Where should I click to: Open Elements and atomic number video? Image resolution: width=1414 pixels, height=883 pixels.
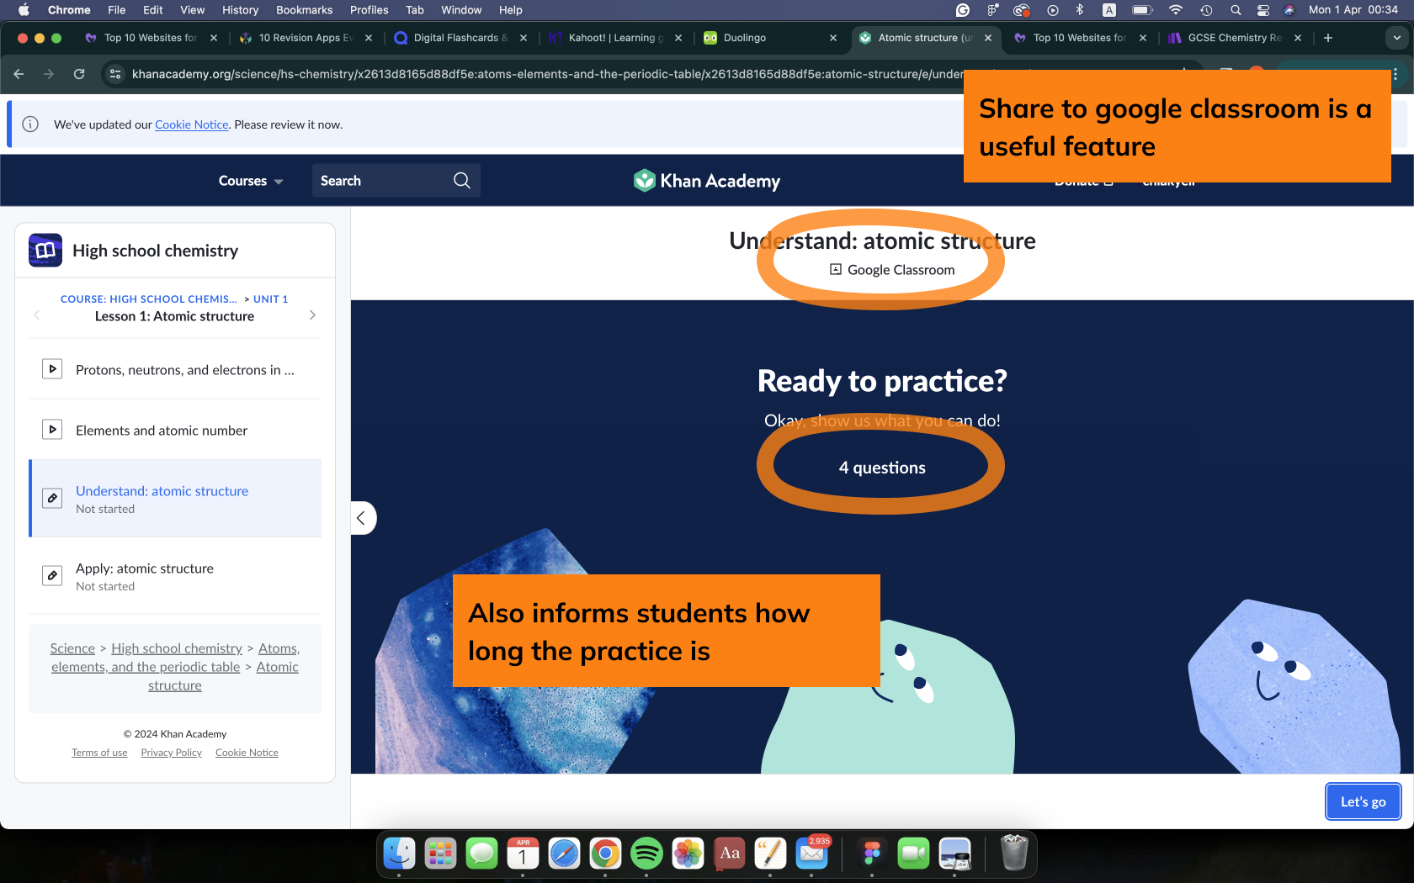(175, 431)
